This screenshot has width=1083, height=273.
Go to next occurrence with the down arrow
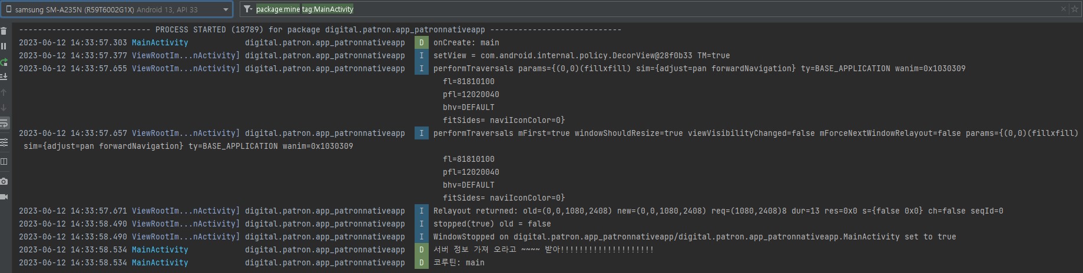pyautogui.click(x=4, y=108)
